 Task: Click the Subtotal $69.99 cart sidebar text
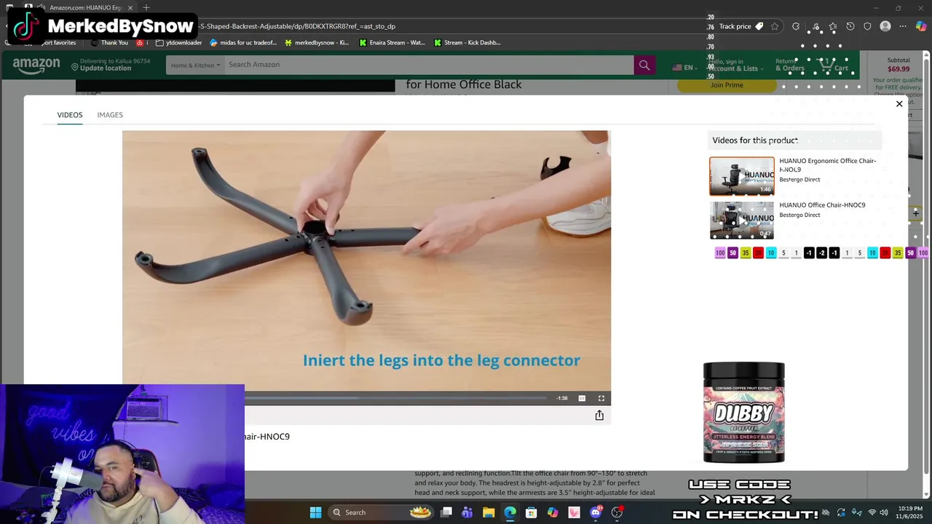pyautogui.click(x=899, y=65)
